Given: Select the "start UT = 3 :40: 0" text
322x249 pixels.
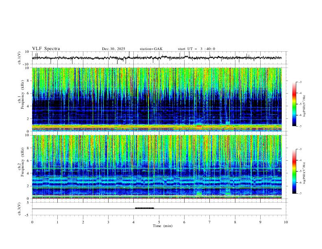Looking at the screenshot, I should [x=196, y=49].
